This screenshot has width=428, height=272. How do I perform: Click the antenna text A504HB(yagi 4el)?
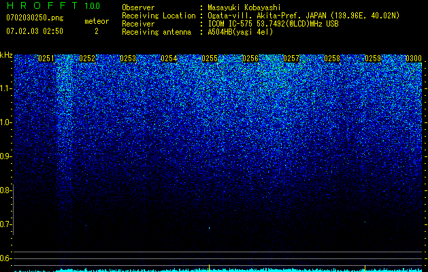point(240,32)
